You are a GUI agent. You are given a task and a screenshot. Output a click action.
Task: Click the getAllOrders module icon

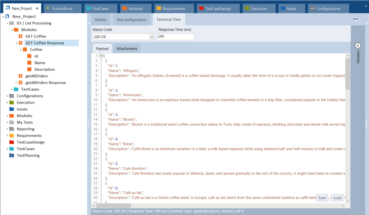click(x=21, y=76)
